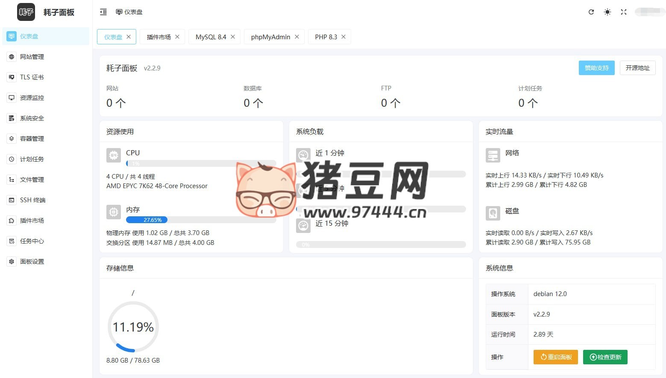
Task: Click the AMD EPYC 7K62 processor text
Action: coord(157,186)
